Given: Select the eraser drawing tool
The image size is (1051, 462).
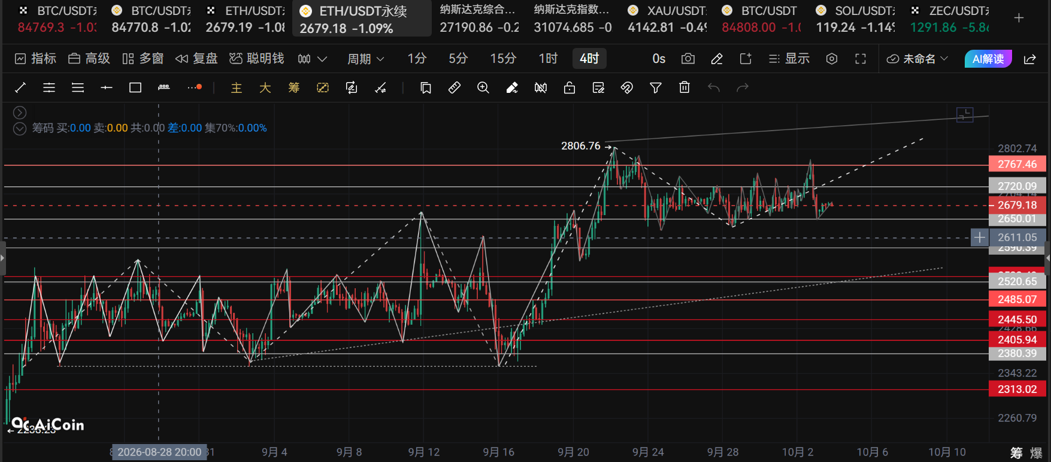Looking at the screenshot, I should [x=512, y=88].
